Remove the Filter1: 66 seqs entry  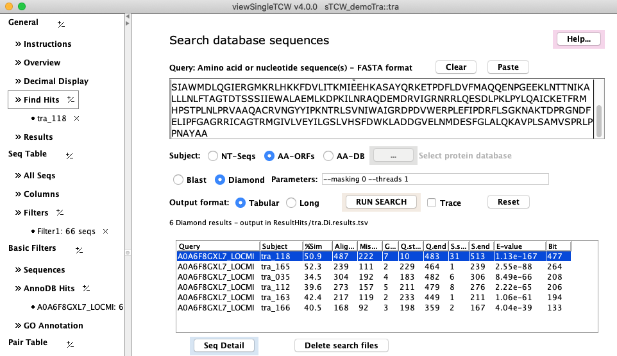point(106,231)
